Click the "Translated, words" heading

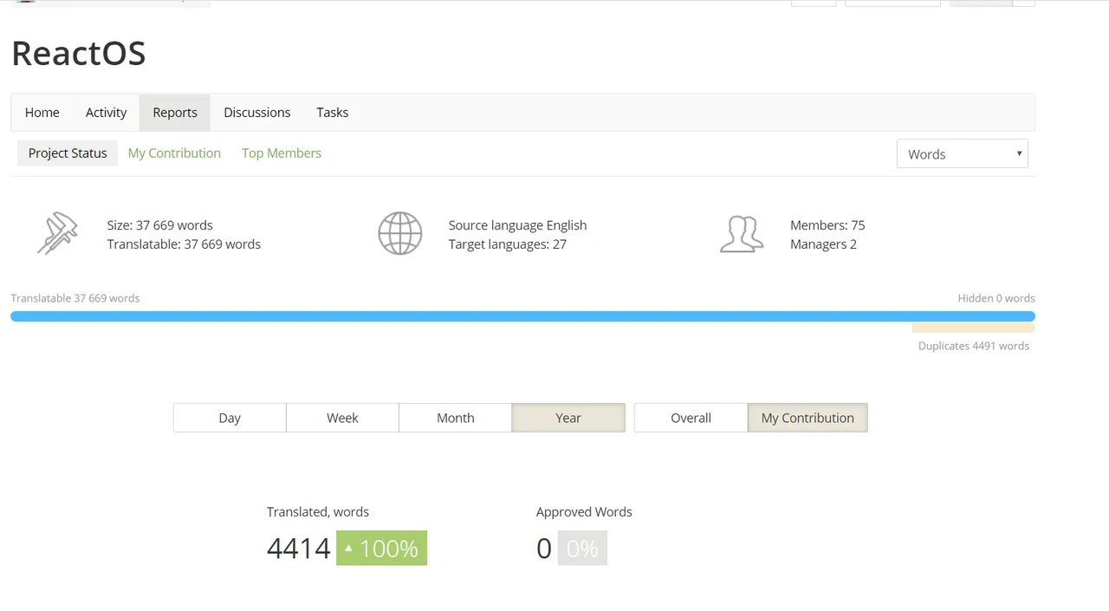(318, 512)
